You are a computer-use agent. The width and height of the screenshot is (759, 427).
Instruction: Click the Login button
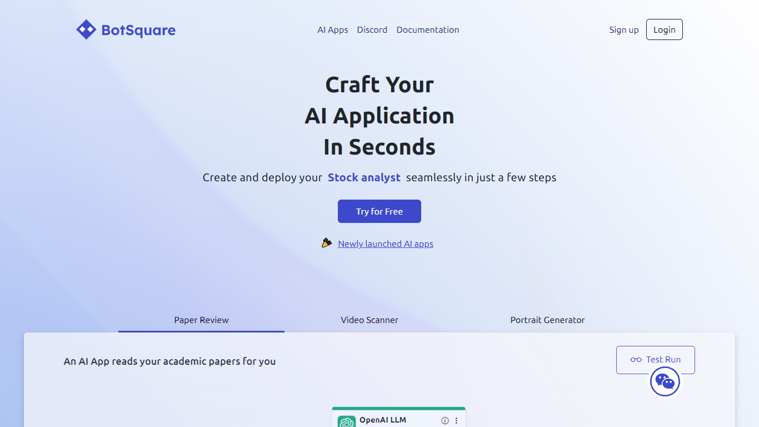coord(665,30)
